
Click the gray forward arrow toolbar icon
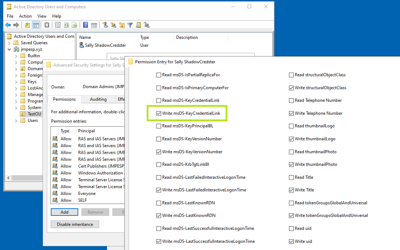tap(16, 25)
